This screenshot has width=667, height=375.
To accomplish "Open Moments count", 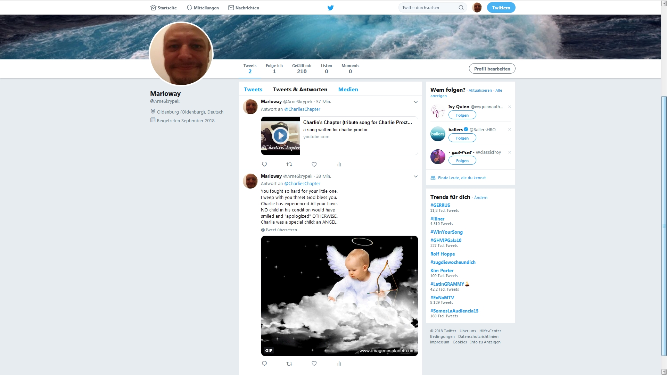I will [350, 69].
